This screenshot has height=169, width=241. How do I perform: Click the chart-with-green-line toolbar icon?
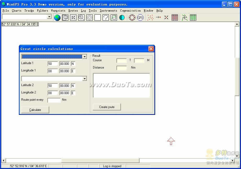click(x=114, y=18)
